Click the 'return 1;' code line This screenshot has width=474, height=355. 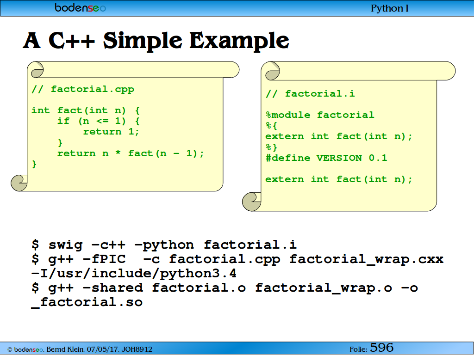click(x=111, y=132)
